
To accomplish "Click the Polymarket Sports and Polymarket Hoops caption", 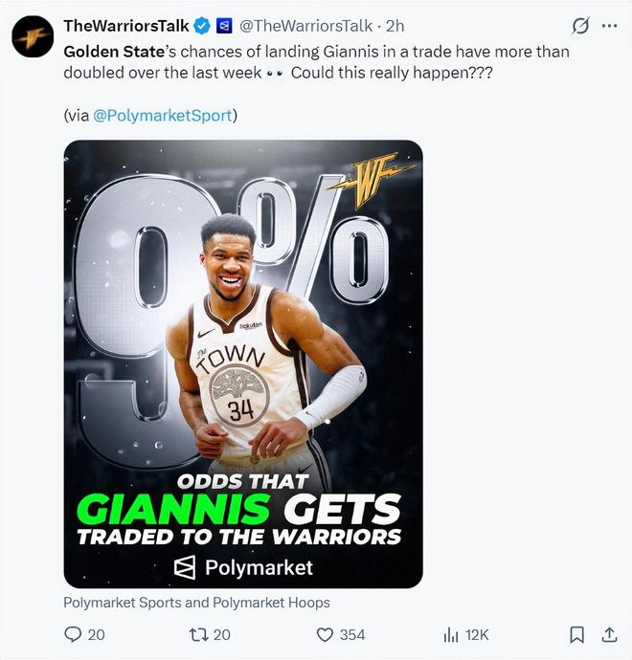I will click(196, 603).
